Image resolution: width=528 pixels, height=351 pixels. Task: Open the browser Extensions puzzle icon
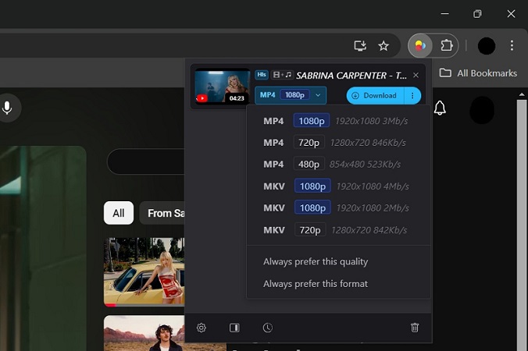[x=447, y=45]
